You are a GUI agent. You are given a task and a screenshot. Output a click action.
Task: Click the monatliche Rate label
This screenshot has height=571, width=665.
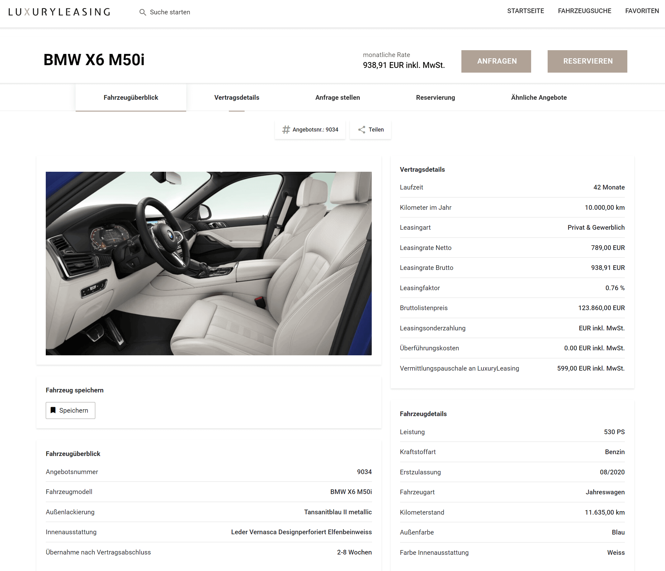[x=386, y=55]
